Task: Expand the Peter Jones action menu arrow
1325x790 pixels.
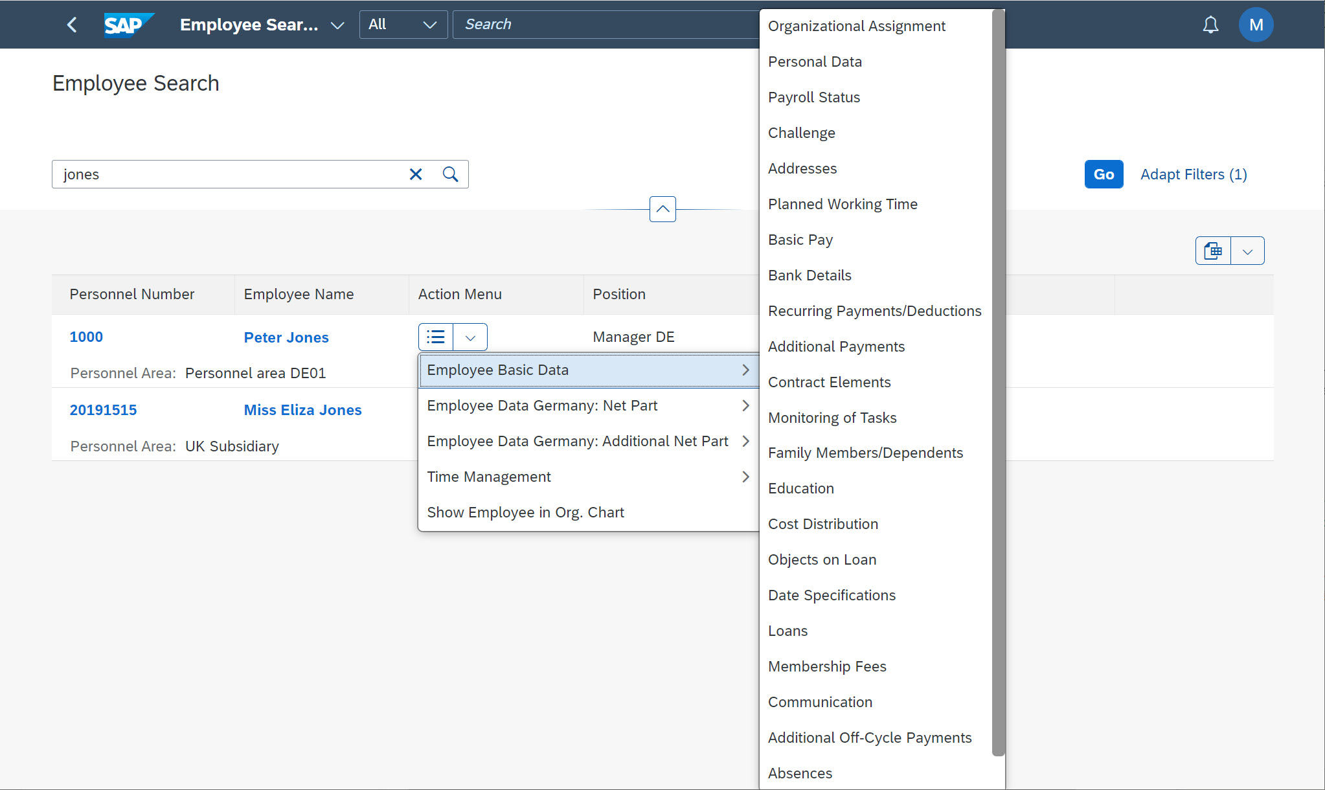Action: click(471, 337)
